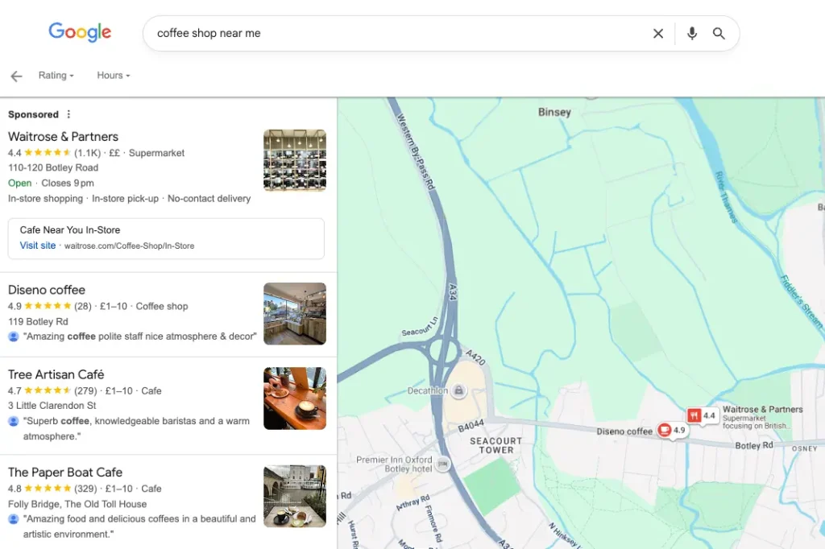Open the Hours filter dropdown

pos(113,75)
